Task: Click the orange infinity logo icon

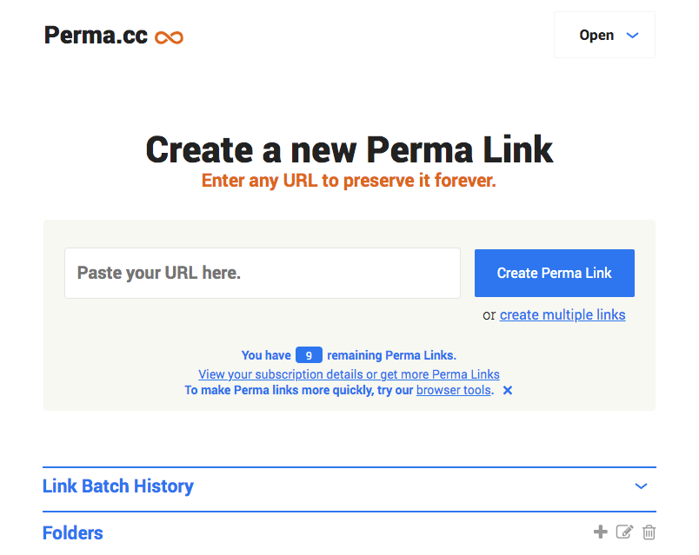Action: [x=169, y=37]
